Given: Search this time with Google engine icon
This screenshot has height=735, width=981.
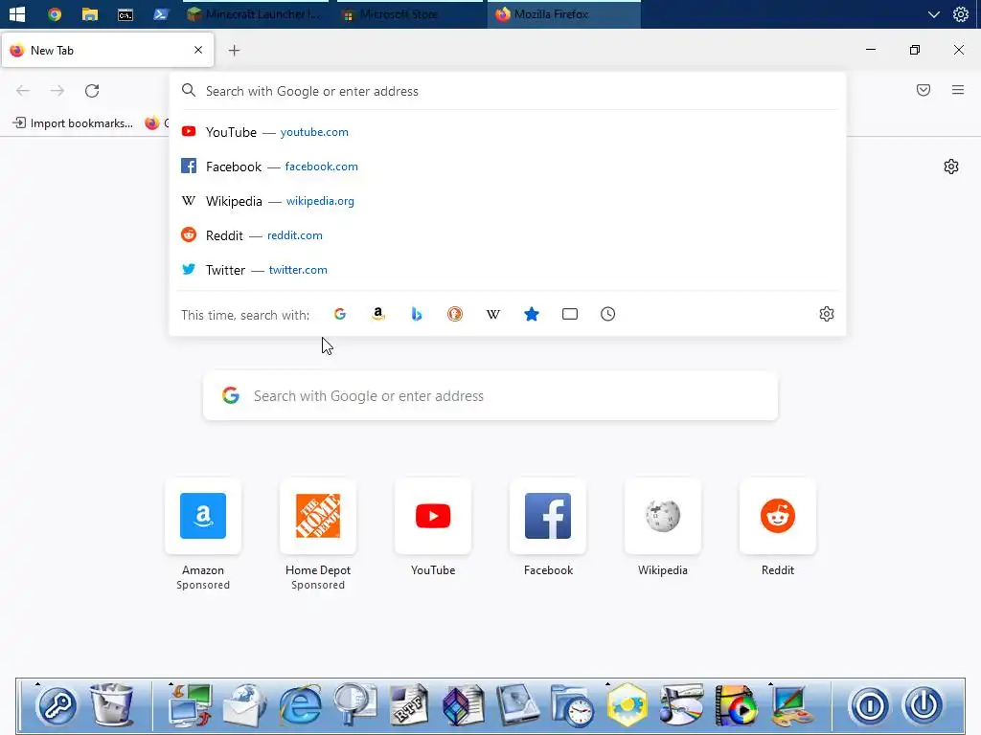Looking at the screenshot, I should 340,314.
